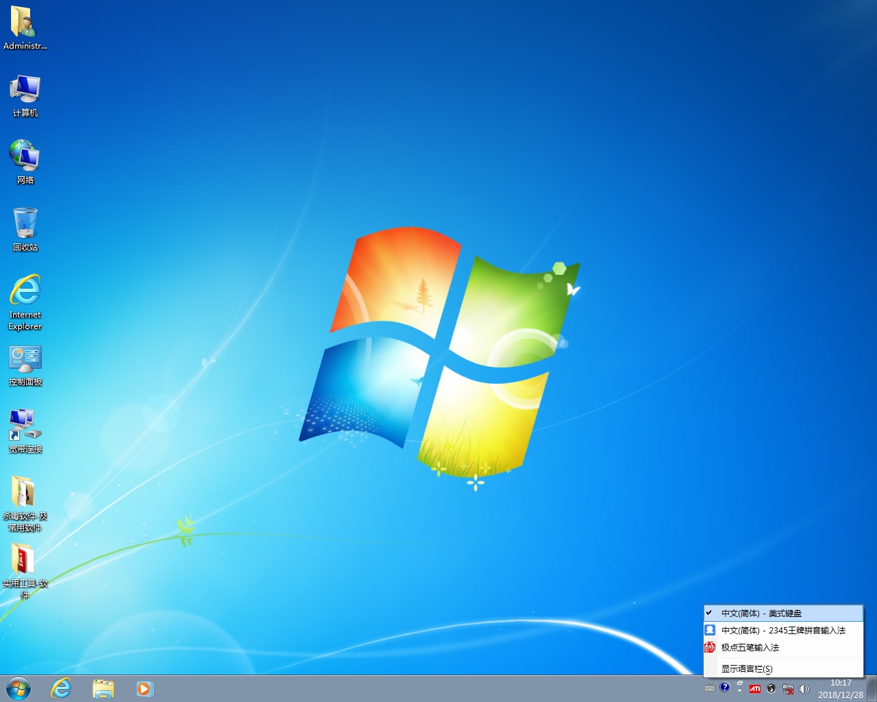Open the Administrator user folder

click(x=25, y=23)
